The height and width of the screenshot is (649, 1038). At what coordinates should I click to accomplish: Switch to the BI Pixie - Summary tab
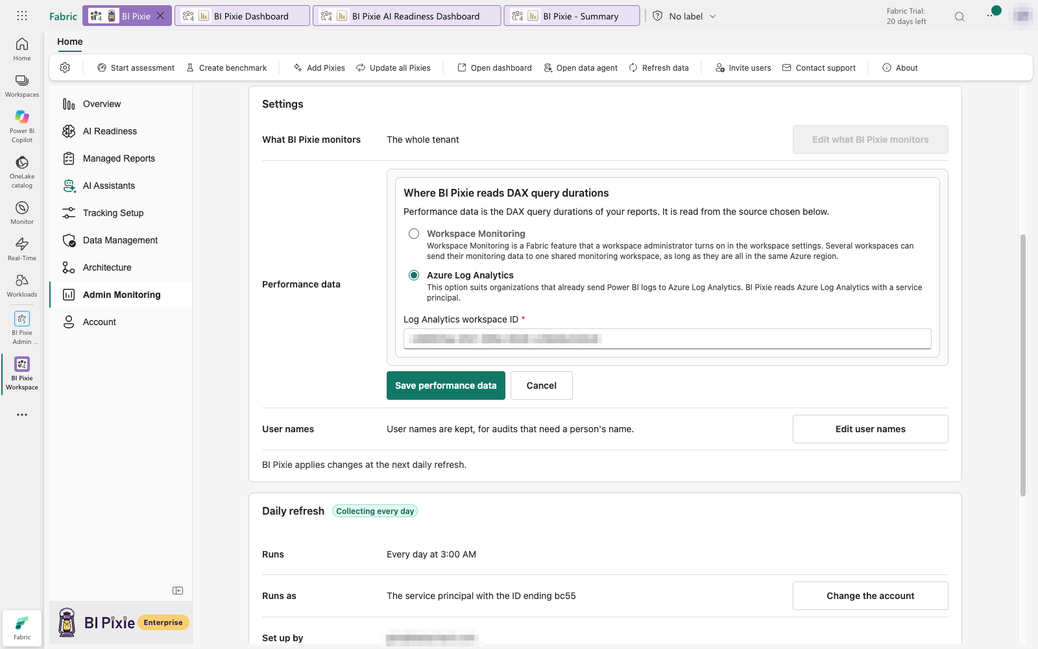[x=572, y=16]
